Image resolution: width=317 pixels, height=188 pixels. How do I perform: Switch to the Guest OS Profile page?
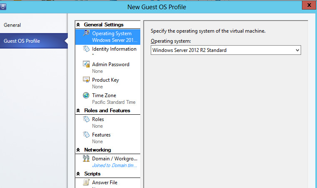34,41
